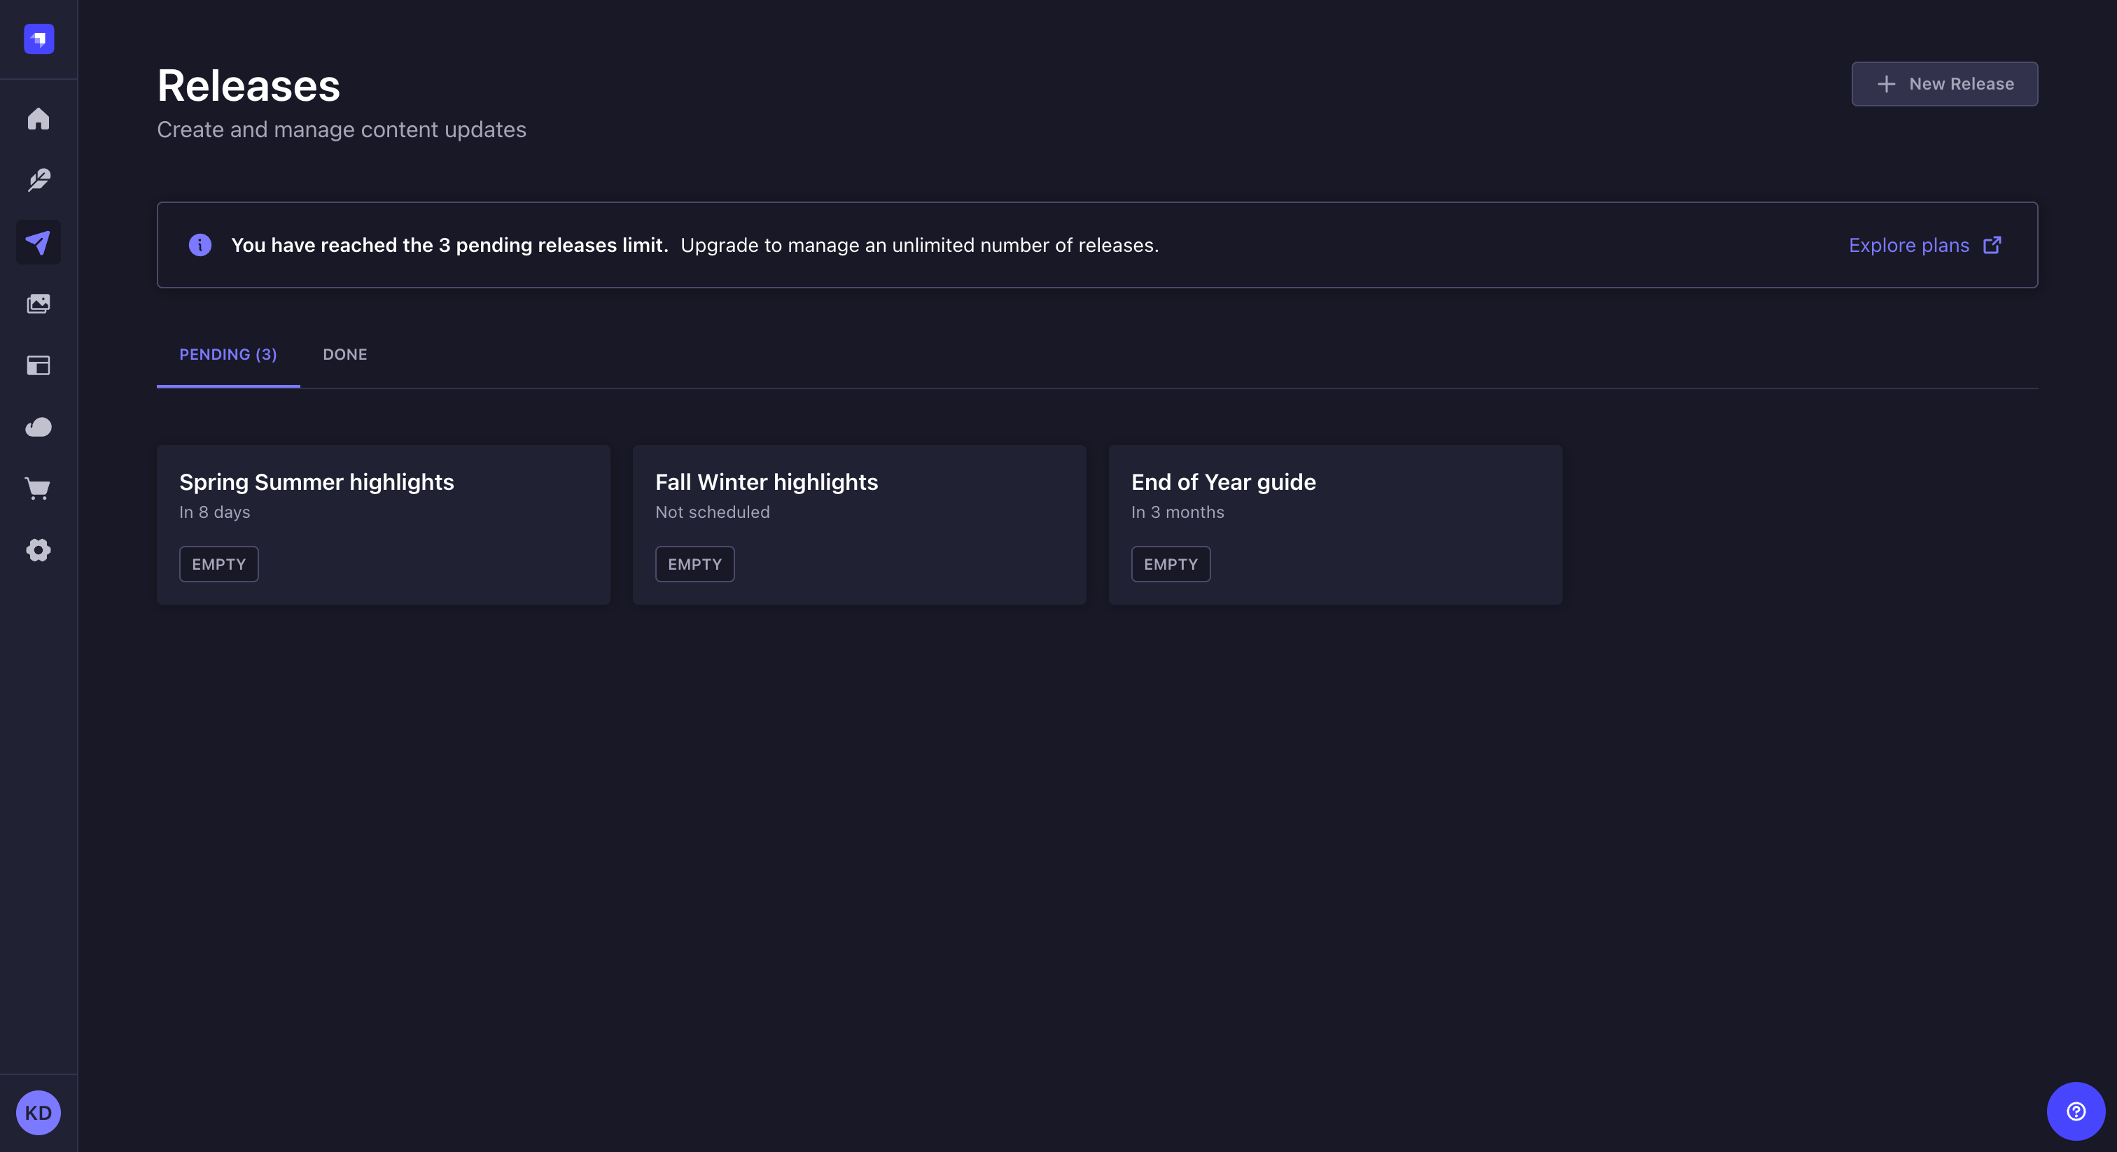
Task: Open the help question mark button
Action: pos(2075,1111)
